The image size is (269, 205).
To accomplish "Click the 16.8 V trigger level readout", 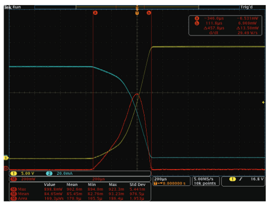I will 257,179.
